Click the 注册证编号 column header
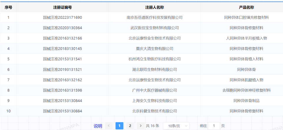Screen dimensions: 283x130 [x=62, y=7]
